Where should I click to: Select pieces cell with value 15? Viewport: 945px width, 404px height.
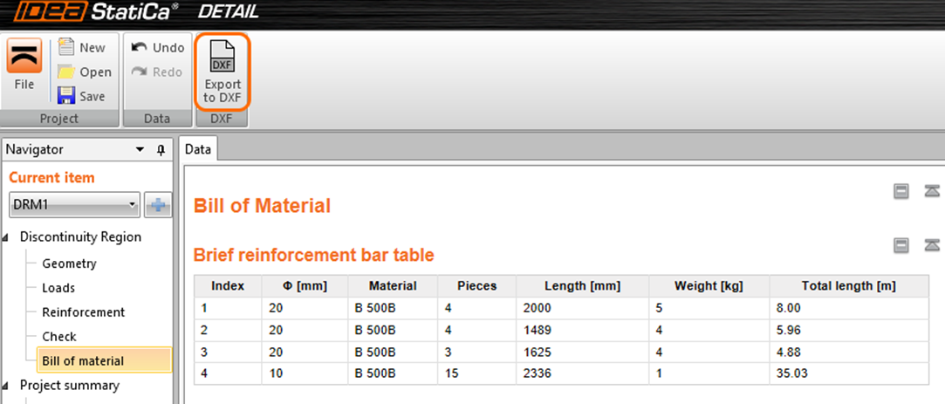click(x=476, y=373)
